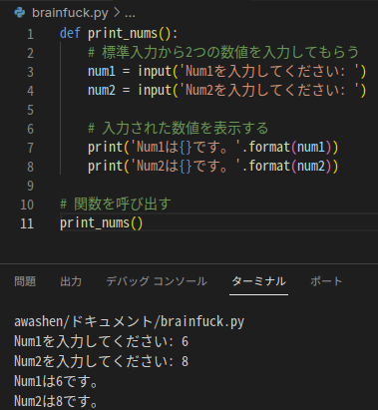
Task: Place cursor on def print_nums function name
Action: [x=123, y=34]
